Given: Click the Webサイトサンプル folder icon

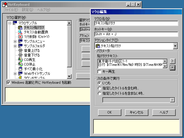Looking at the screenshot, I should pyautogui.click(x=20, y=74).
